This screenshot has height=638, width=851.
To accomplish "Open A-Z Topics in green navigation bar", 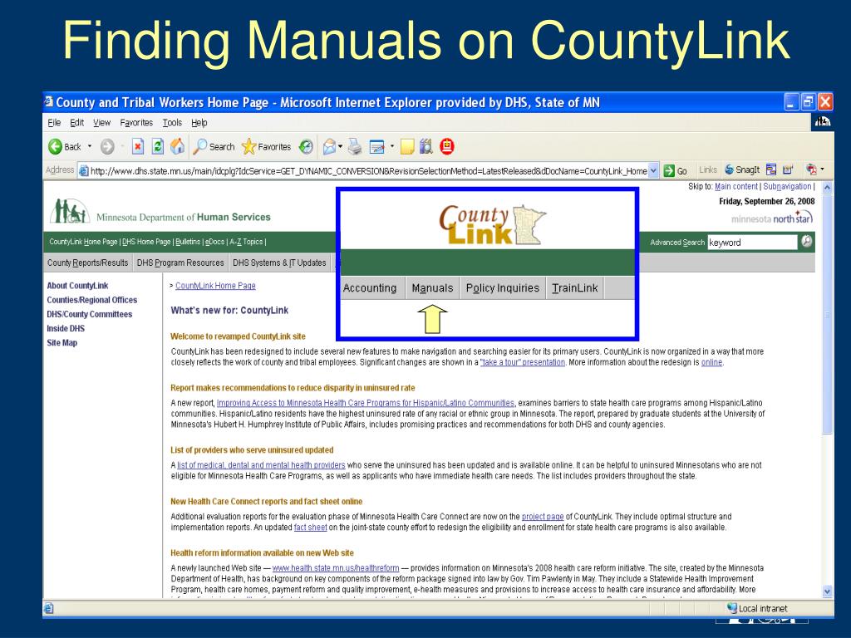I will click(x=246, y=242).
